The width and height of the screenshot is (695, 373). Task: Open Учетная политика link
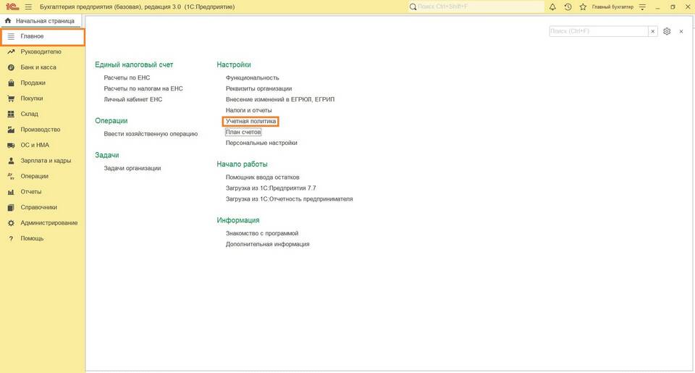point(250,121)
